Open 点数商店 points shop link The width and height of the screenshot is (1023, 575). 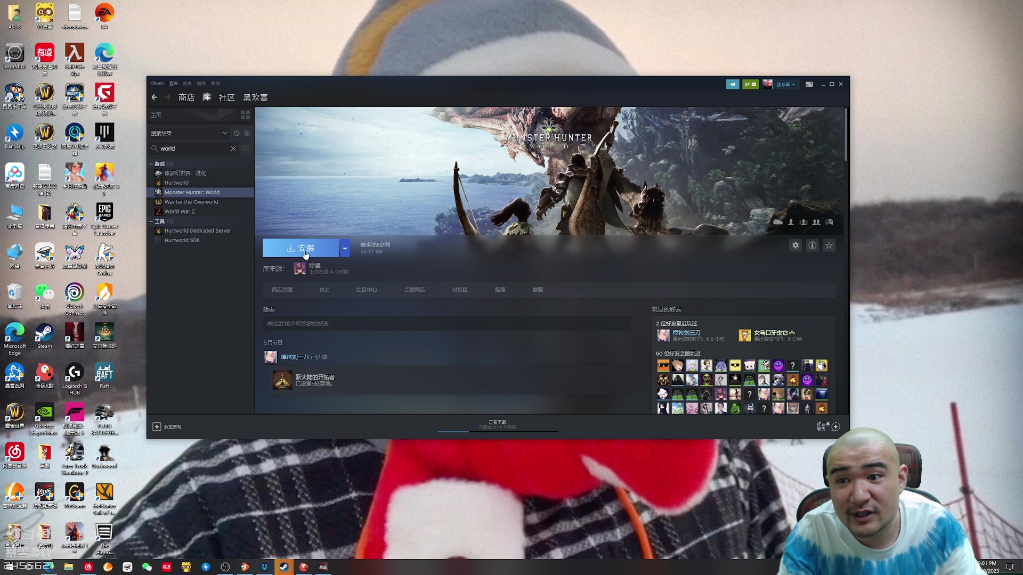[x=415, y=290]
